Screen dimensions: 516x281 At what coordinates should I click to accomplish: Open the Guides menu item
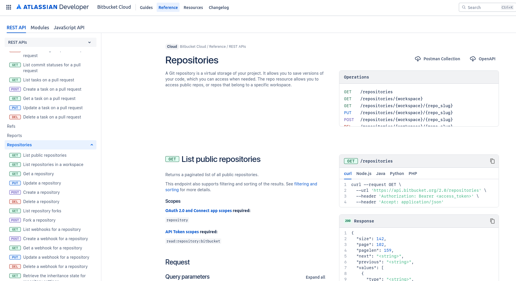tap(146, 8)
